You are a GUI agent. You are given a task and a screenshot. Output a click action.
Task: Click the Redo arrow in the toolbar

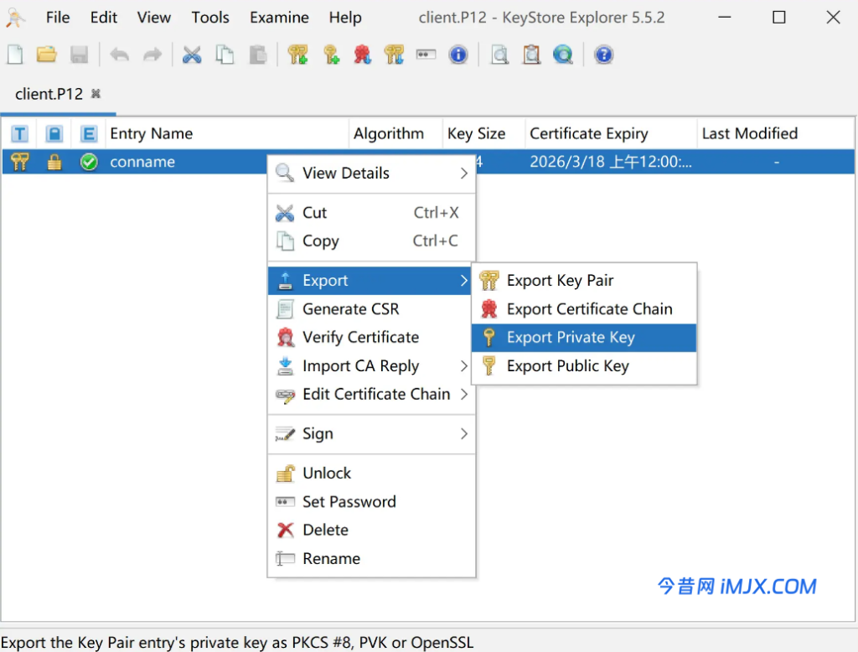click(152, 54)
